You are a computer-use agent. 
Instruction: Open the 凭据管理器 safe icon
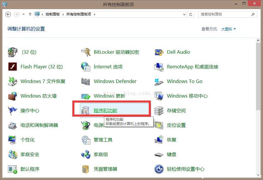86,169
